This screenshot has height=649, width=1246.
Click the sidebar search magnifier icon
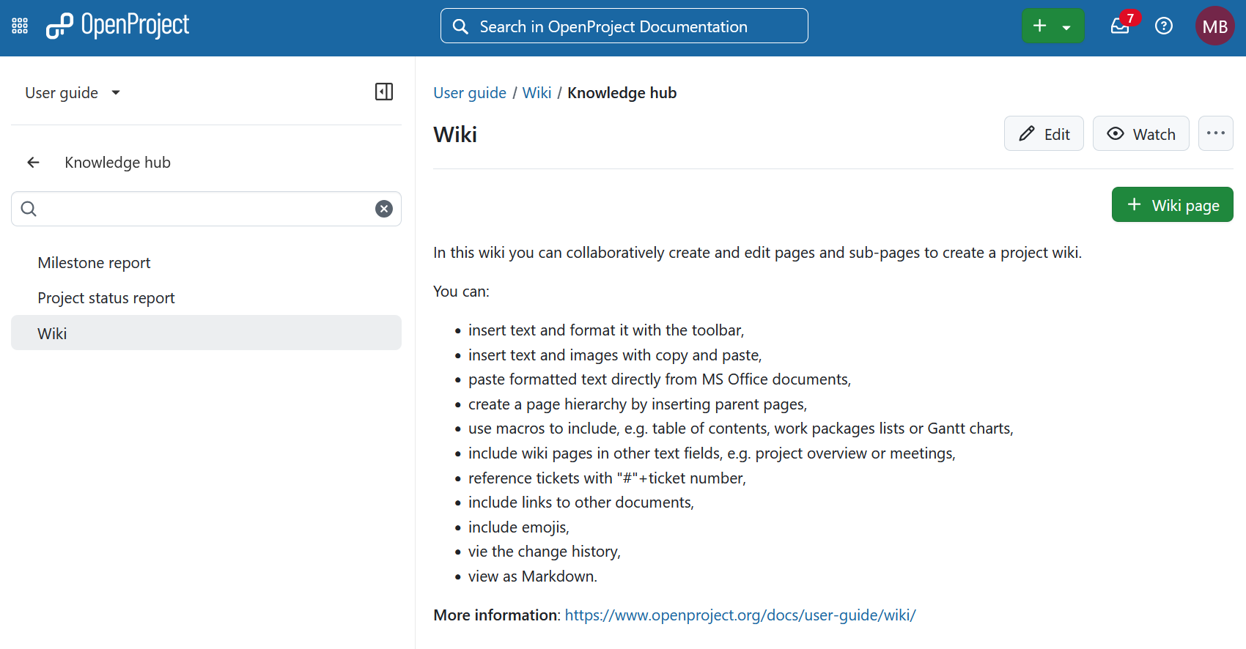pyautogui.click(x=29, y=209)
